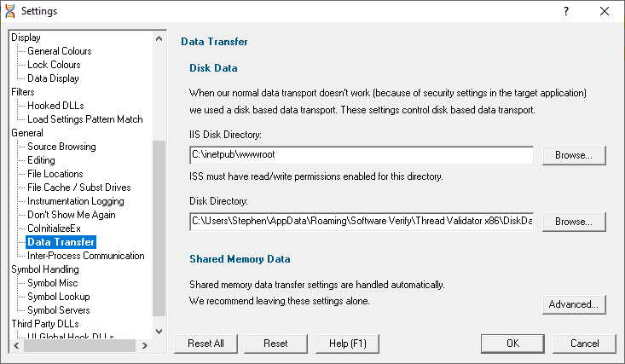Click the horizontal scroll left arrow
The width and height of the screenshot is (625, 364).
click(16, 345)
